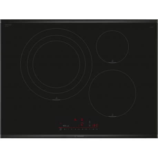The width and height of the screenshot is (158, 158).
Task: Tap the Bosch logo on the front trim
Action: [x=79, y=136]
